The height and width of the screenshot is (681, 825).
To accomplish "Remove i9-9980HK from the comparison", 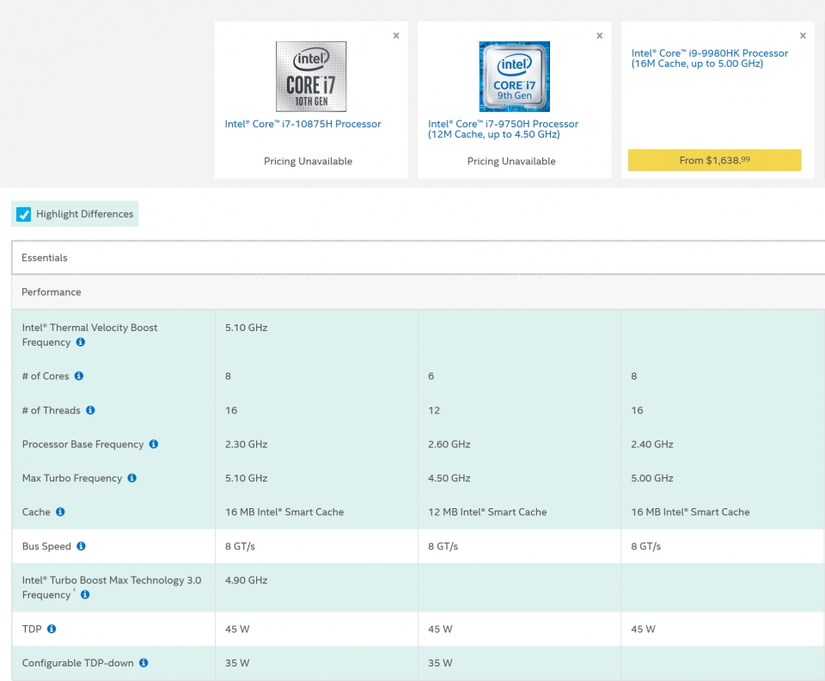I will (x=803, y=36).
